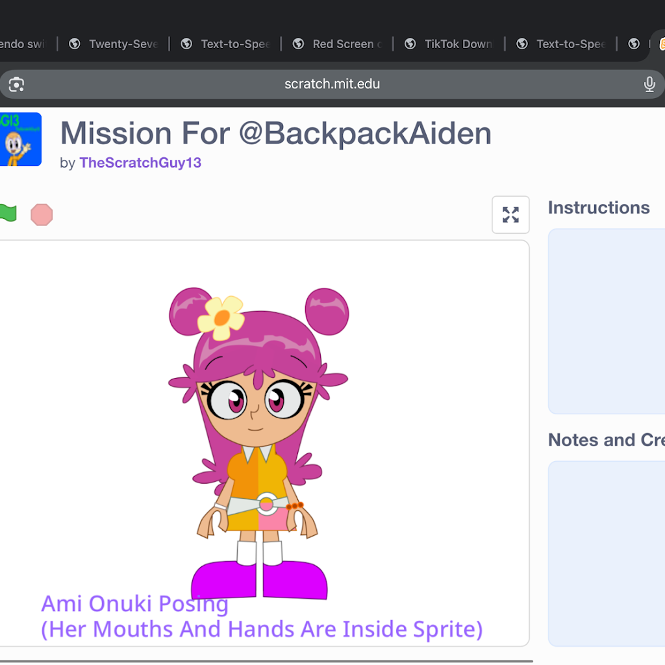The width and height of the screenshot is (665, 665).
Task: Open TheScratchGuy13 profile link
Action: point(140,163)
